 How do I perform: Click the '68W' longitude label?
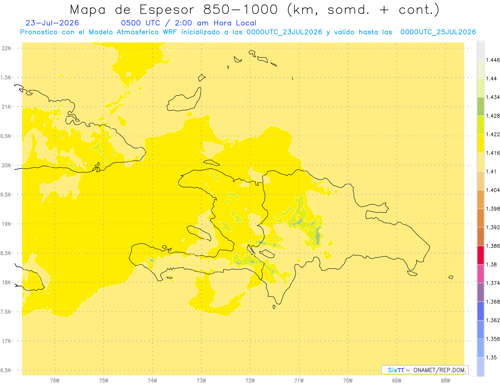pyautogui.click(x=445, y=380)
